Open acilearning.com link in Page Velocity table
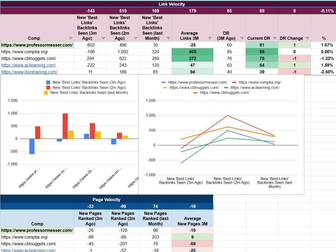This screenshot has height=252, width=336. (29, 250)
